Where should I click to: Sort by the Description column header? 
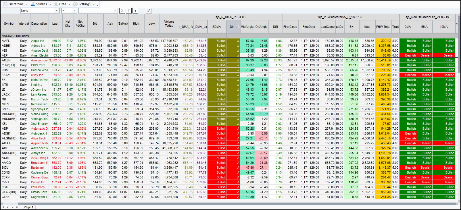pos(39,24)
